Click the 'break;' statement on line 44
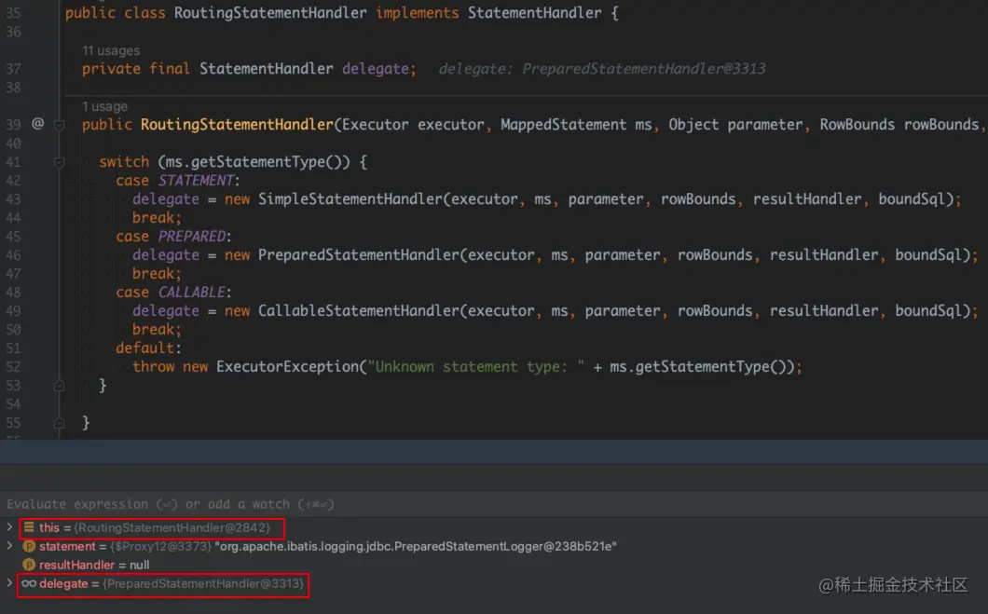 [x=157, y=218]
